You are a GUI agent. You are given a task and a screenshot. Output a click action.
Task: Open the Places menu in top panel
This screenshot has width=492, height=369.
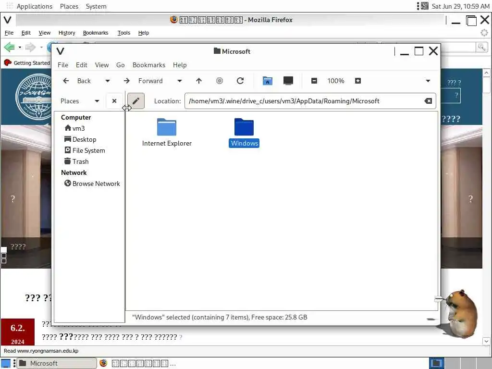pyautogui.click(x=69, y=6)
